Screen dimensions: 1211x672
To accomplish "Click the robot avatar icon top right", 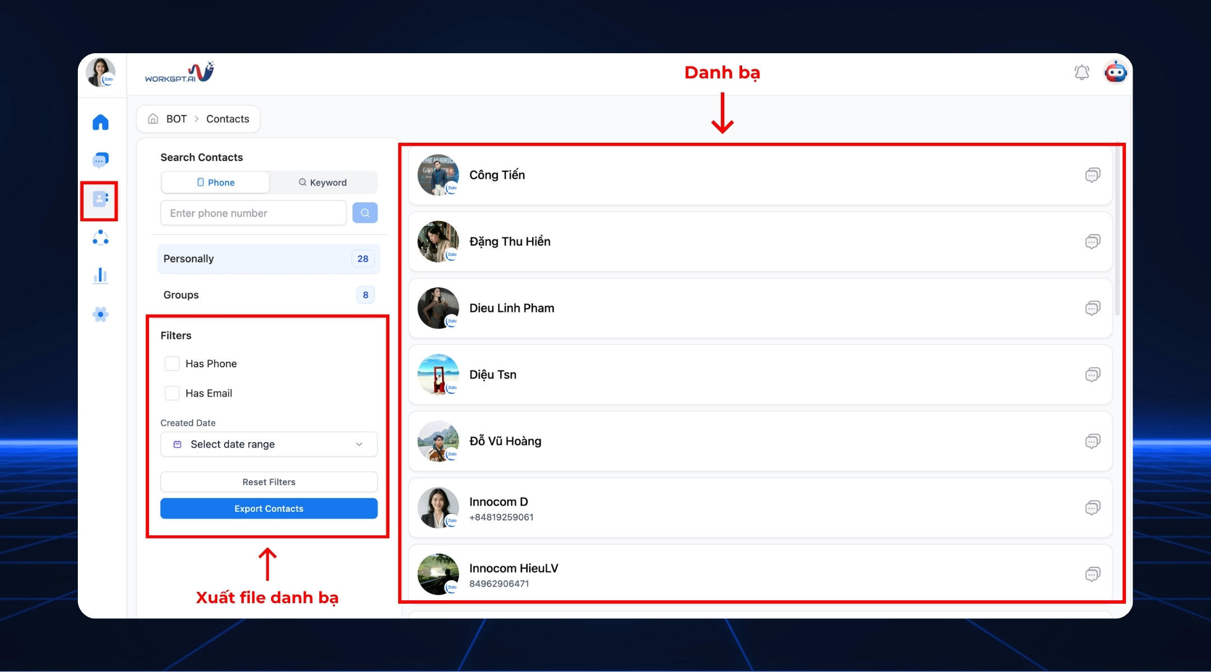I will (1115, 72).
